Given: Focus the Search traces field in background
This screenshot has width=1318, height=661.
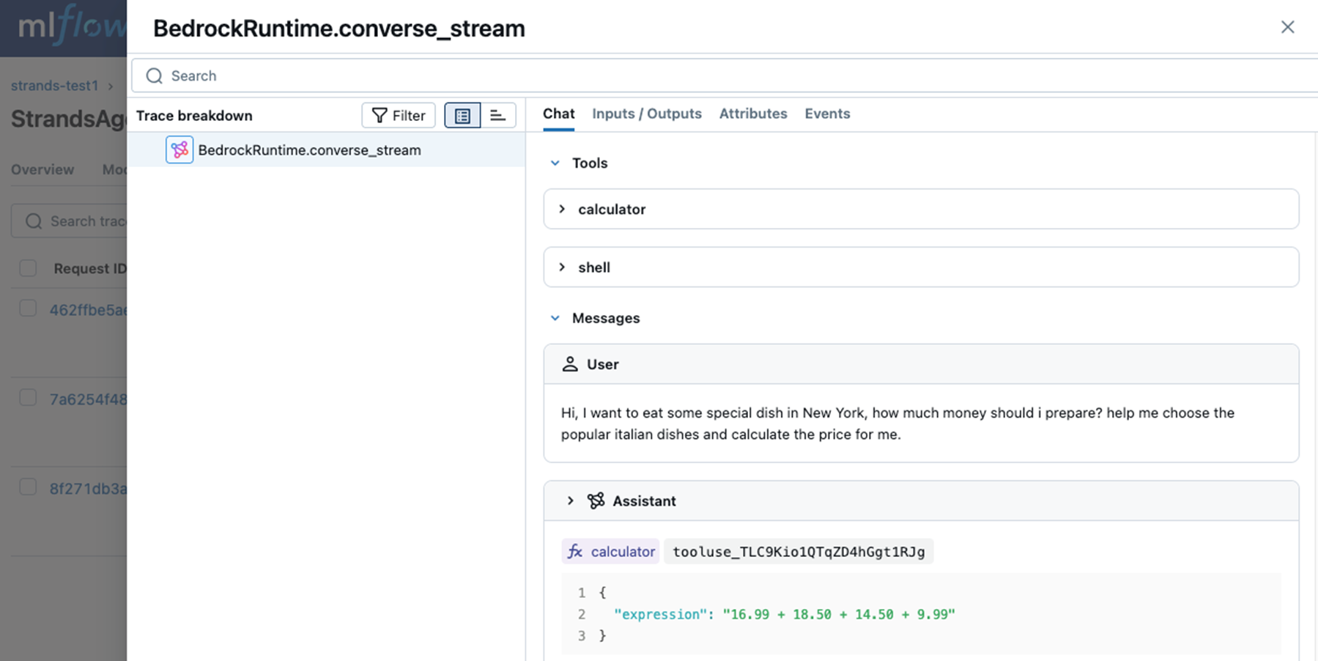Looking at the screenshot, I should [70, 221].
